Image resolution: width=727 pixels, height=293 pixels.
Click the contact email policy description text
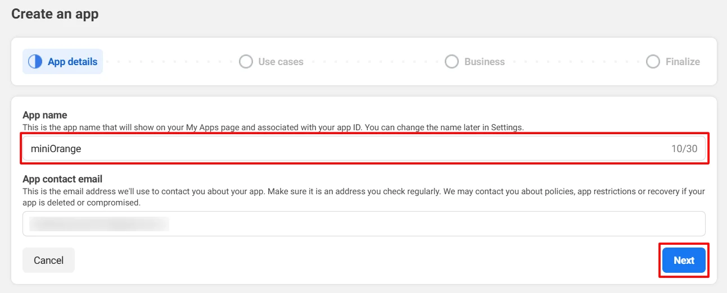click(x=363, y=196)
